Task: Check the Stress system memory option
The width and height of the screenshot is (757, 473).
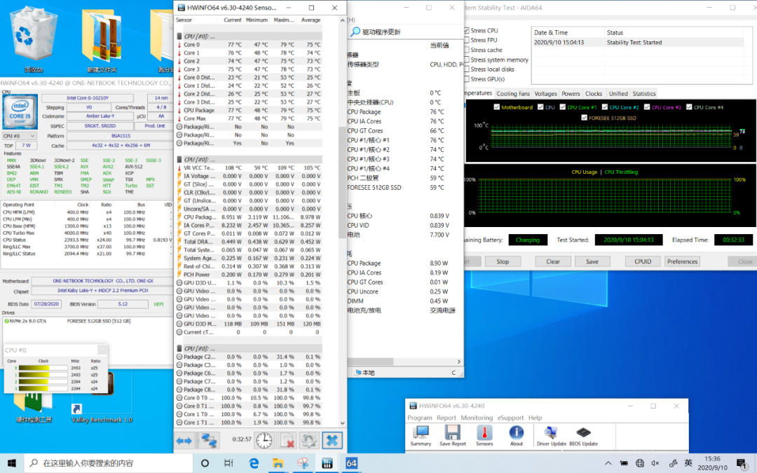Action: [467, 60]
